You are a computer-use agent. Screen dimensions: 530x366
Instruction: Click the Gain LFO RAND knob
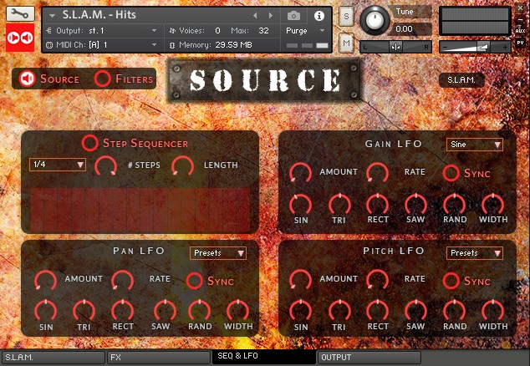tap(455, 205)
